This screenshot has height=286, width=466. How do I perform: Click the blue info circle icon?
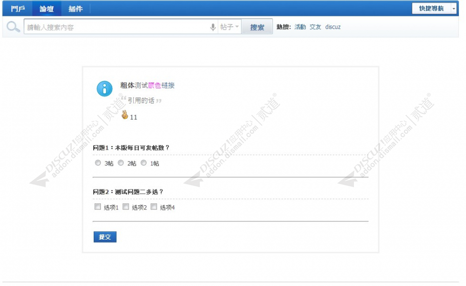click(x=104, y=89)
